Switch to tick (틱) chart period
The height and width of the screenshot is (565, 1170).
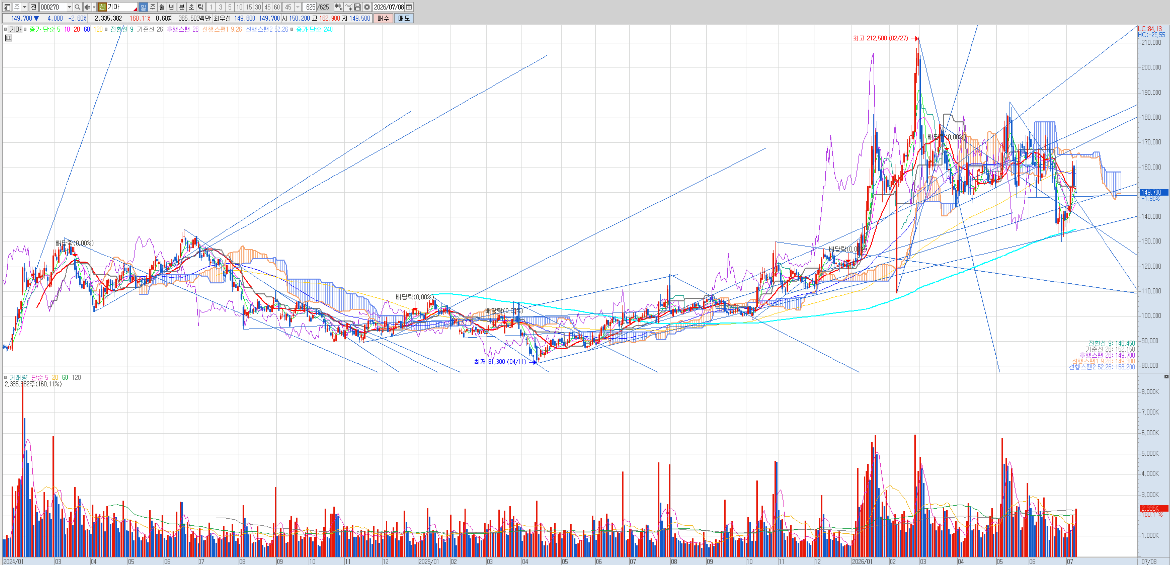click(200, 7)
